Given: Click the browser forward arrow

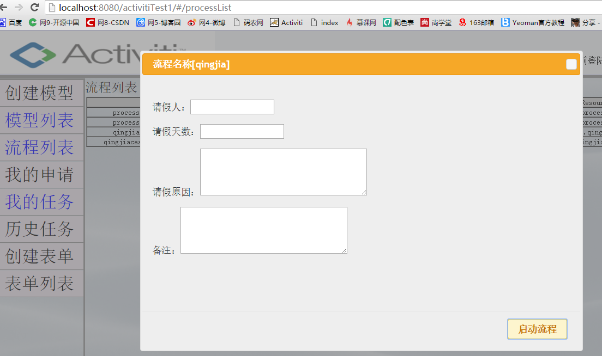Looking at the screenshot, I should coord(19,7).
